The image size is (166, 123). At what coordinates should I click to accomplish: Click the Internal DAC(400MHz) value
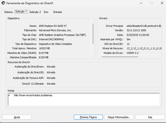(x=51, y=39)
